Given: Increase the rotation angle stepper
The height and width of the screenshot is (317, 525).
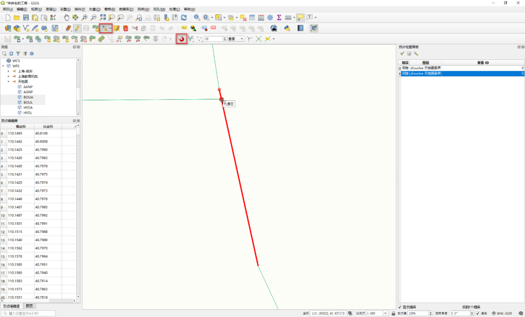Looking at the screenshot, I should point(472,312).
